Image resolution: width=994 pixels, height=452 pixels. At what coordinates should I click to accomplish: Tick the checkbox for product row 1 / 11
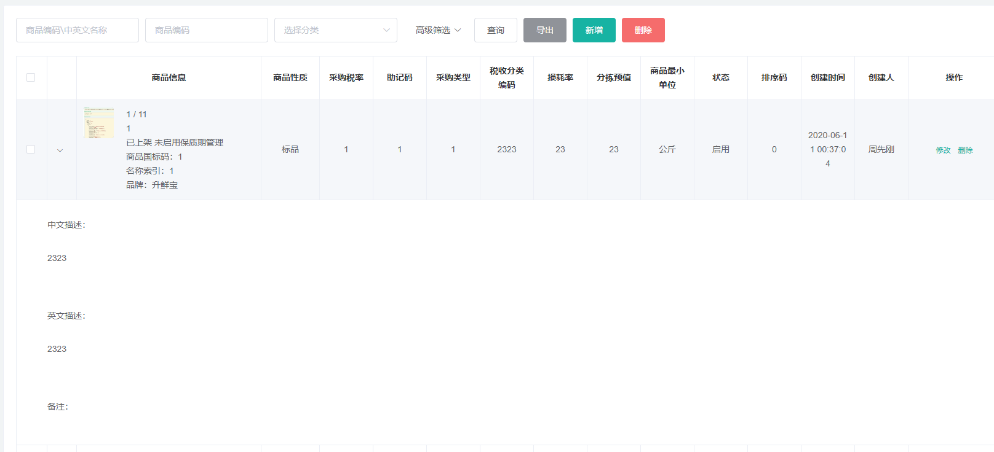click(x=31, y=149)
